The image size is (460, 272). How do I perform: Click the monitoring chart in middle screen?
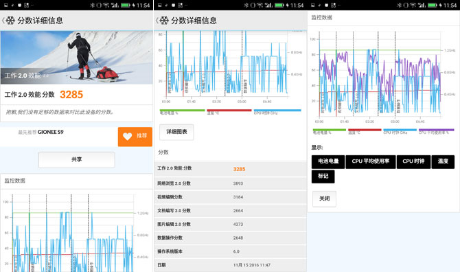(230, 67)
